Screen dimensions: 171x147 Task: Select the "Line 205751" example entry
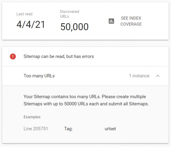point(36,129)
